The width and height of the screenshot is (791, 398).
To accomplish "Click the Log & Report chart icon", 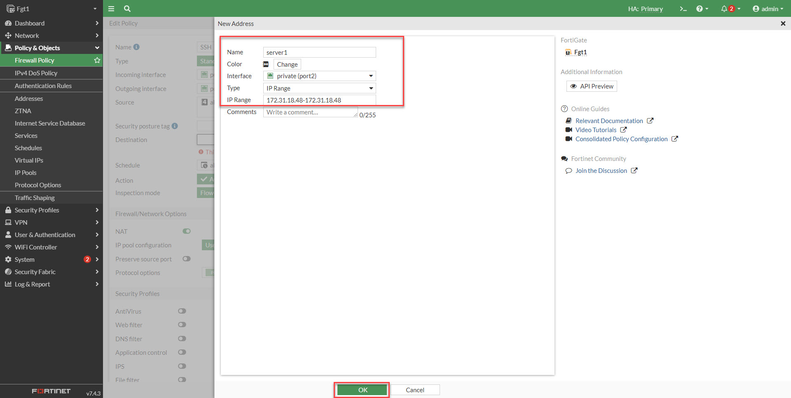I will [8, 284].
